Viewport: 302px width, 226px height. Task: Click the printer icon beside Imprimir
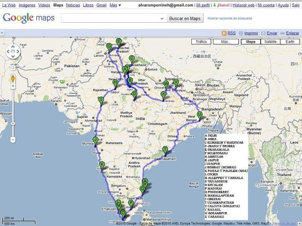coord(240,33)
